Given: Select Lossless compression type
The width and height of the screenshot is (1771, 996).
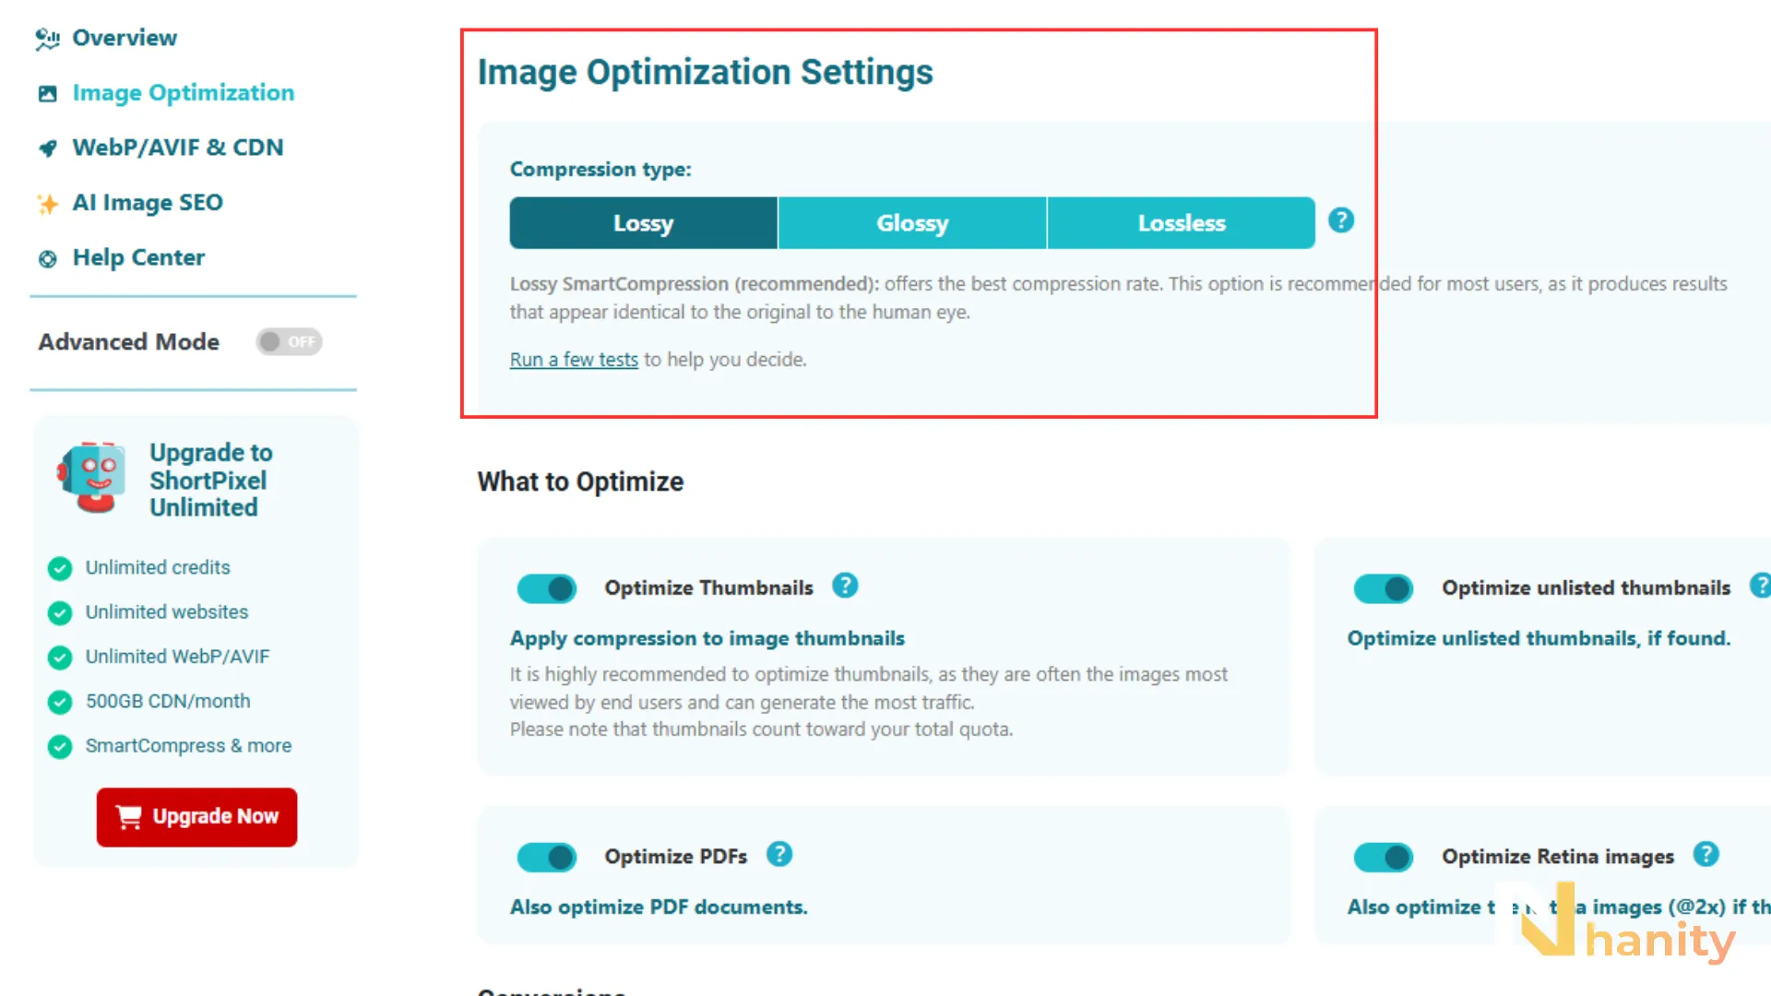Looking at the screenshot, I should click(x=1182, y=223).
